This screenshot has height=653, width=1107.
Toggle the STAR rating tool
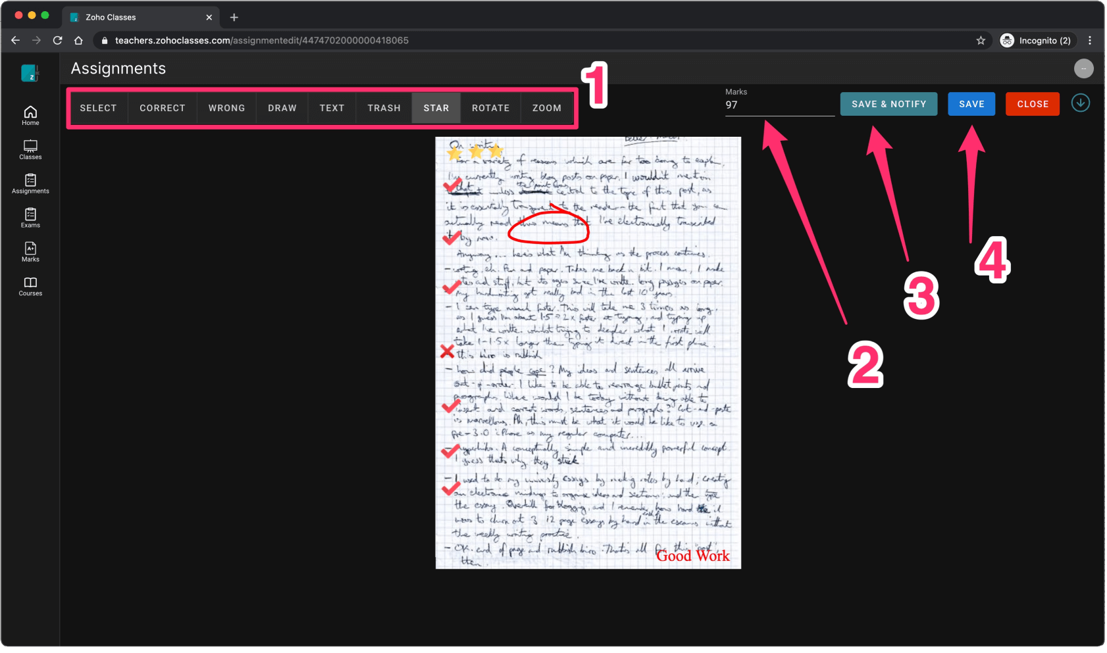pyautogui.click(x=436, y=108)
